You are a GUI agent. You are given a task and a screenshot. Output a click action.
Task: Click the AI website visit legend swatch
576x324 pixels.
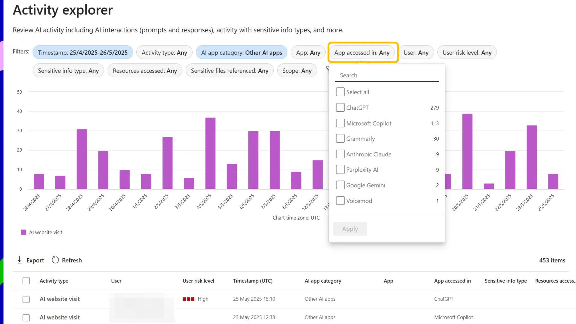[x=24, y=232]
